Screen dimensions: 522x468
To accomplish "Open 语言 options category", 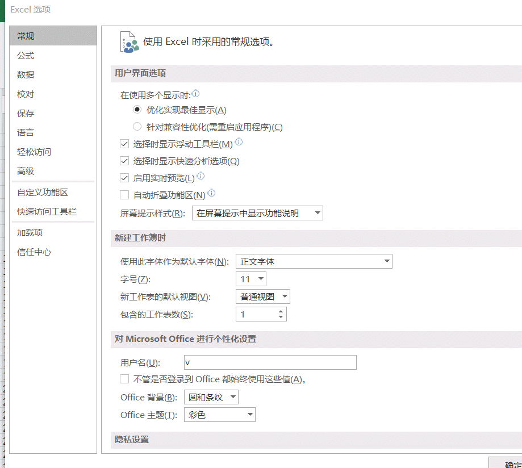I will tap(53, 132).
